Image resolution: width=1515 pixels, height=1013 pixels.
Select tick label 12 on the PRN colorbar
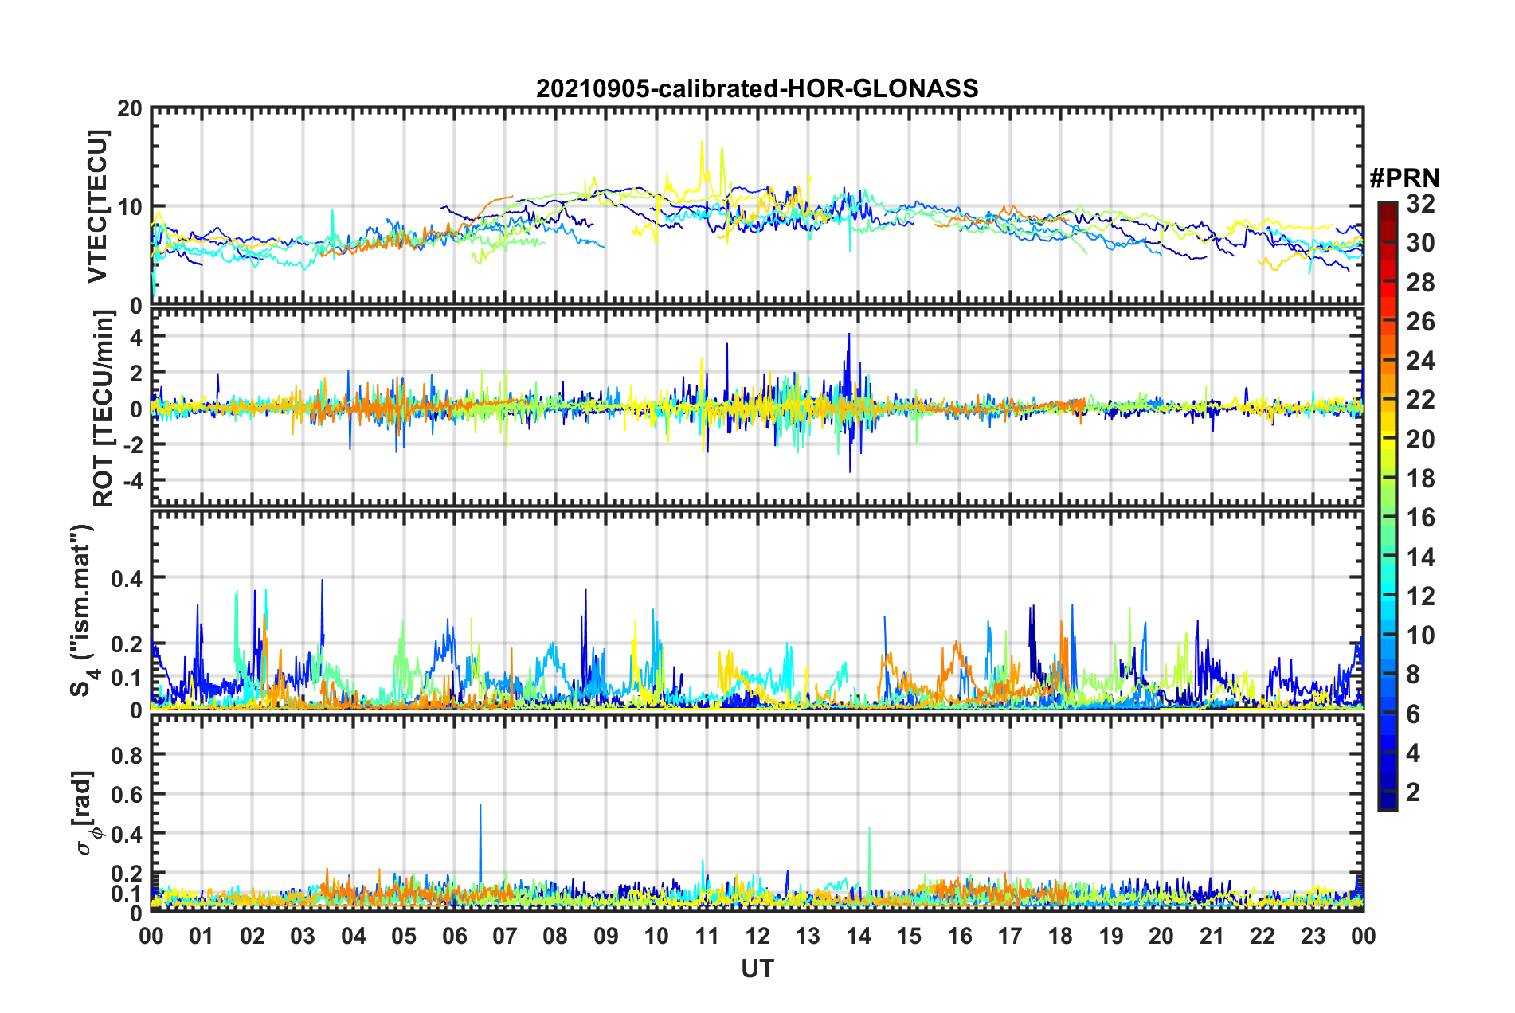pyautogui.click(x=1420, y=596)
